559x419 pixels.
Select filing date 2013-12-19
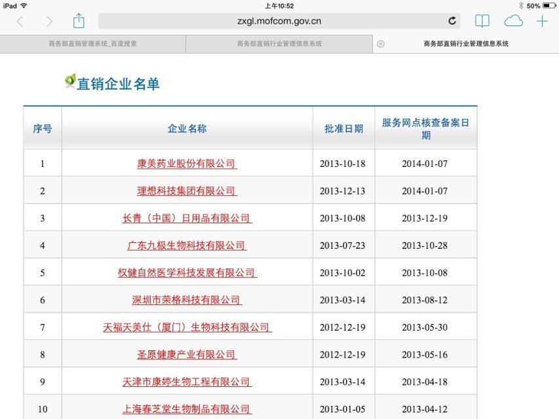click(x=425, y=219)
